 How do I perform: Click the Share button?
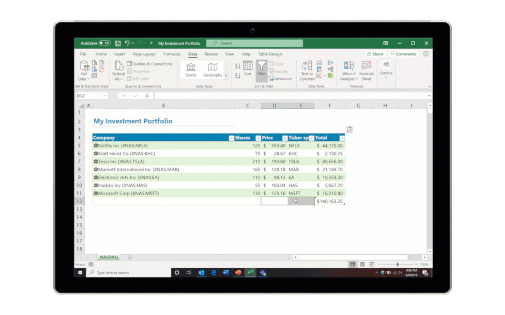tap(375, 54)
